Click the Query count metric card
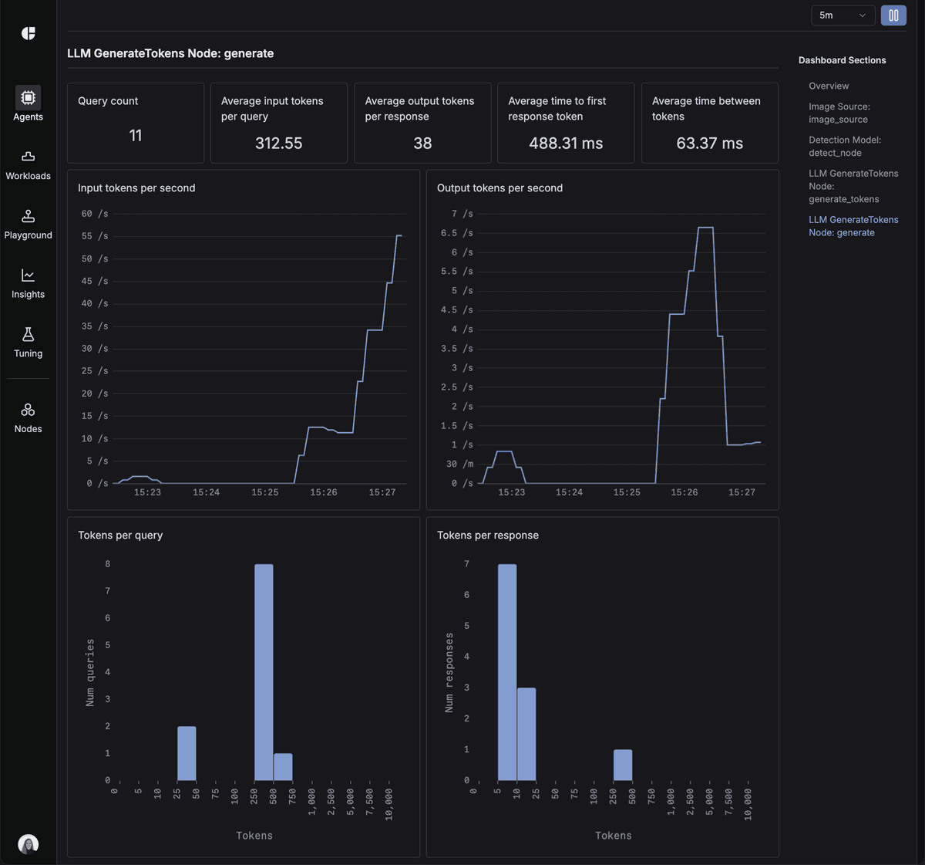Screen dimensions: 925x865 pos(135,123)
